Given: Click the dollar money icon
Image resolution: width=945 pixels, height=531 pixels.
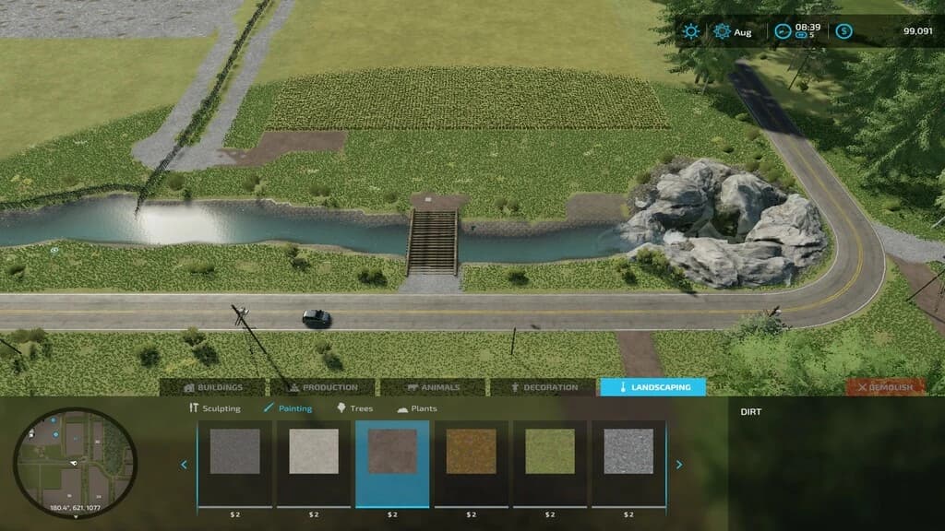Looking at the screenshot, I should [x=843, y=31].
